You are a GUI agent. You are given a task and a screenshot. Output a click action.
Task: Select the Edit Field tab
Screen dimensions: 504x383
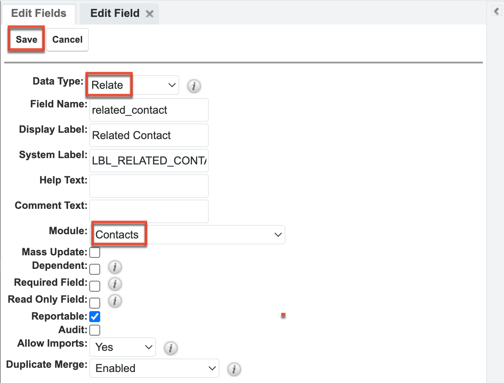click(x=114, y=13)
